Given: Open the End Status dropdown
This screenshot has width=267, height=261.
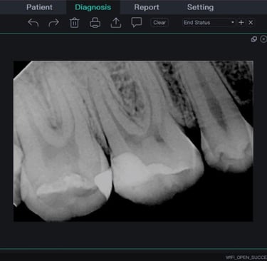Looking at the screenshot, I should (209, 23).
